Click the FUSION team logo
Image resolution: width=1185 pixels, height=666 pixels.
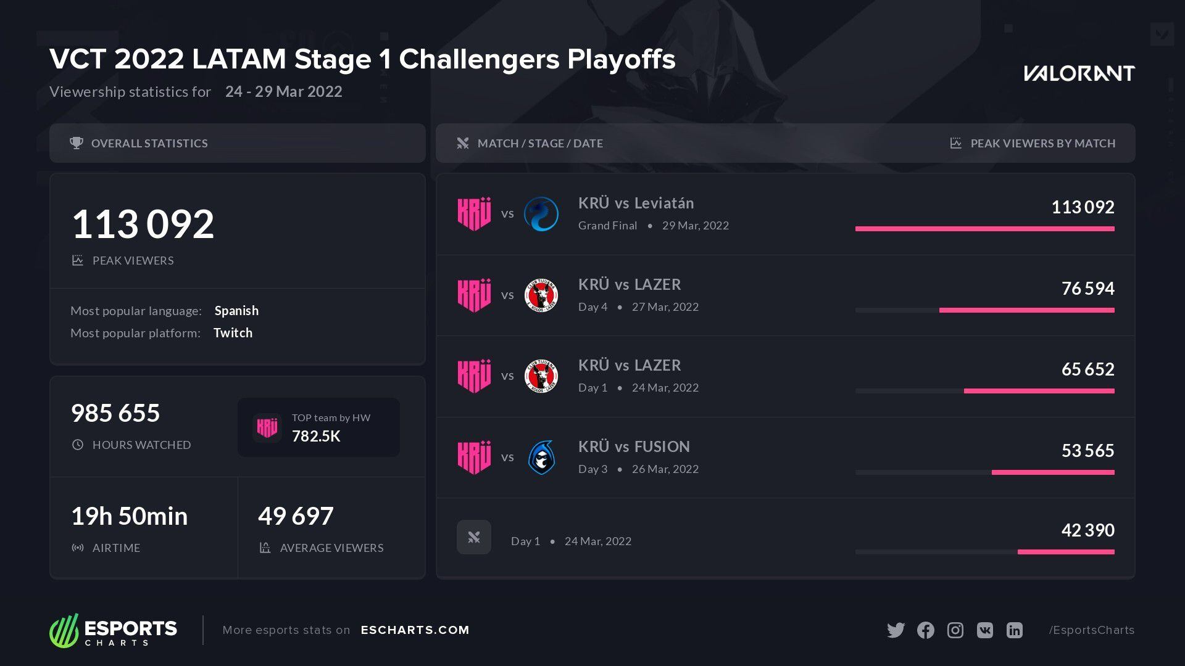pyautogui.click(x=541, y=458)
